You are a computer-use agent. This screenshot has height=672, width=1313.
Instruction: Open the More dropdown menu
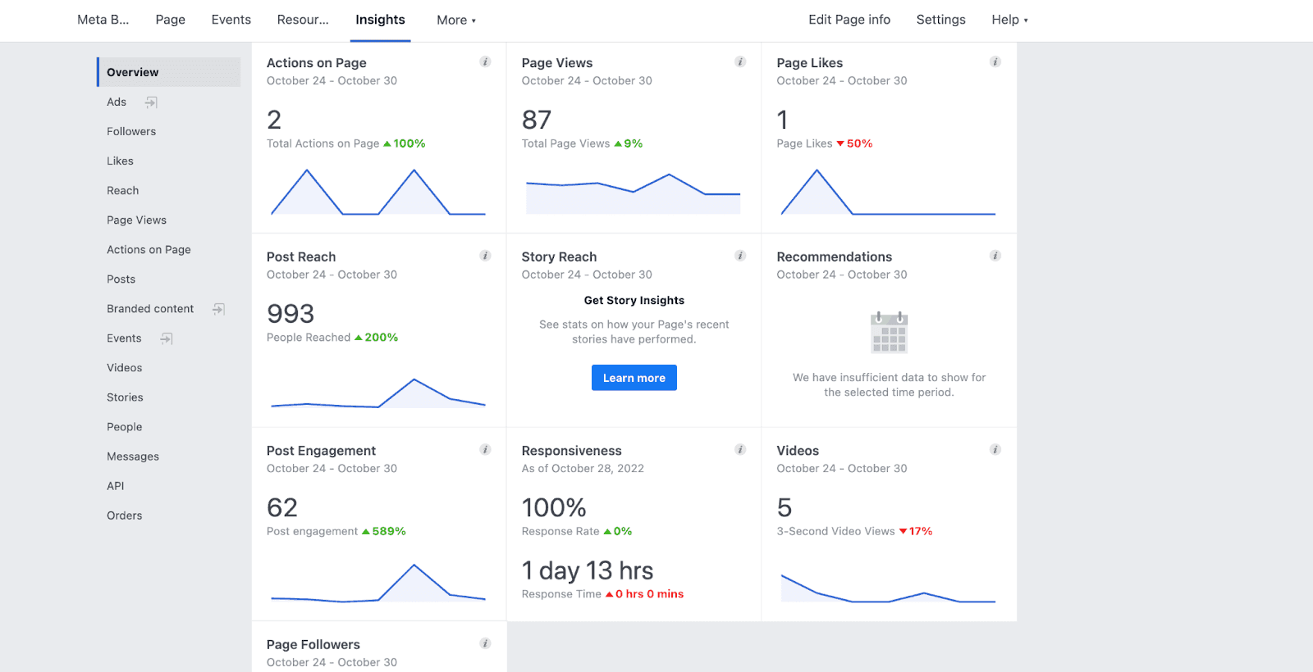[455, 20]
